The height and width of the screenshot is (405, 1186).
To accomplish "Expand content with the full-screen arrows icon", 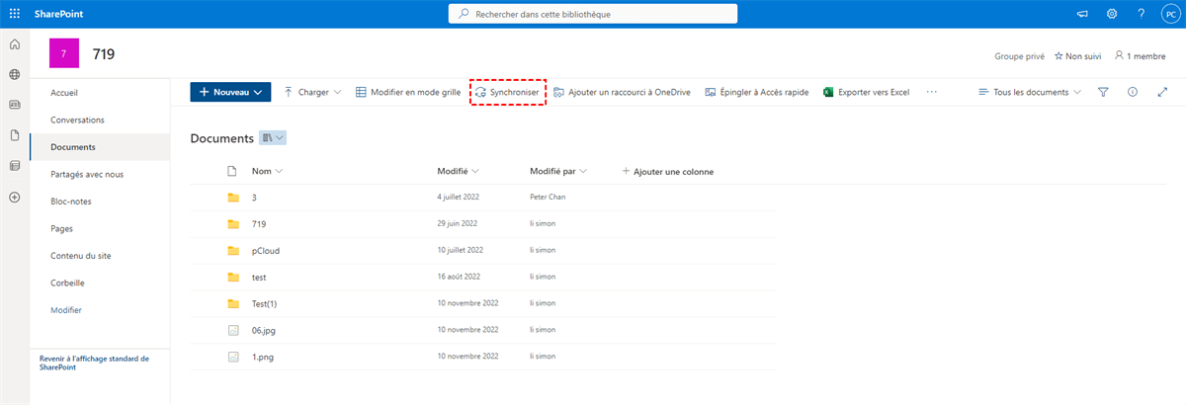I will 1162,92.
